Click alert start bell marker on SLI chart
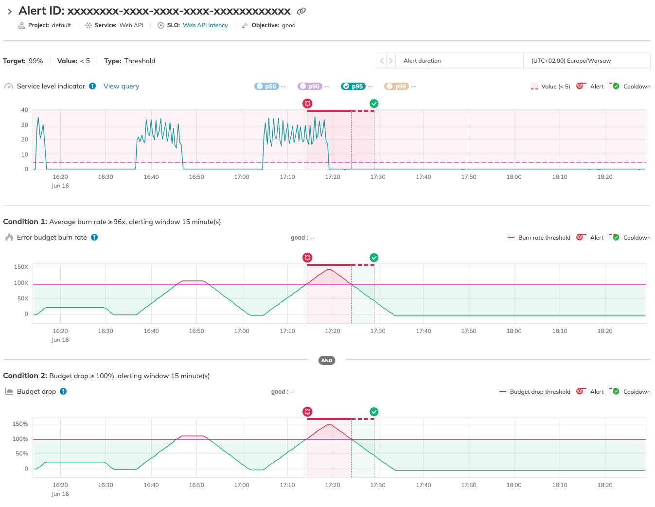Screen dimensions: 655x507 coord(307,104)
